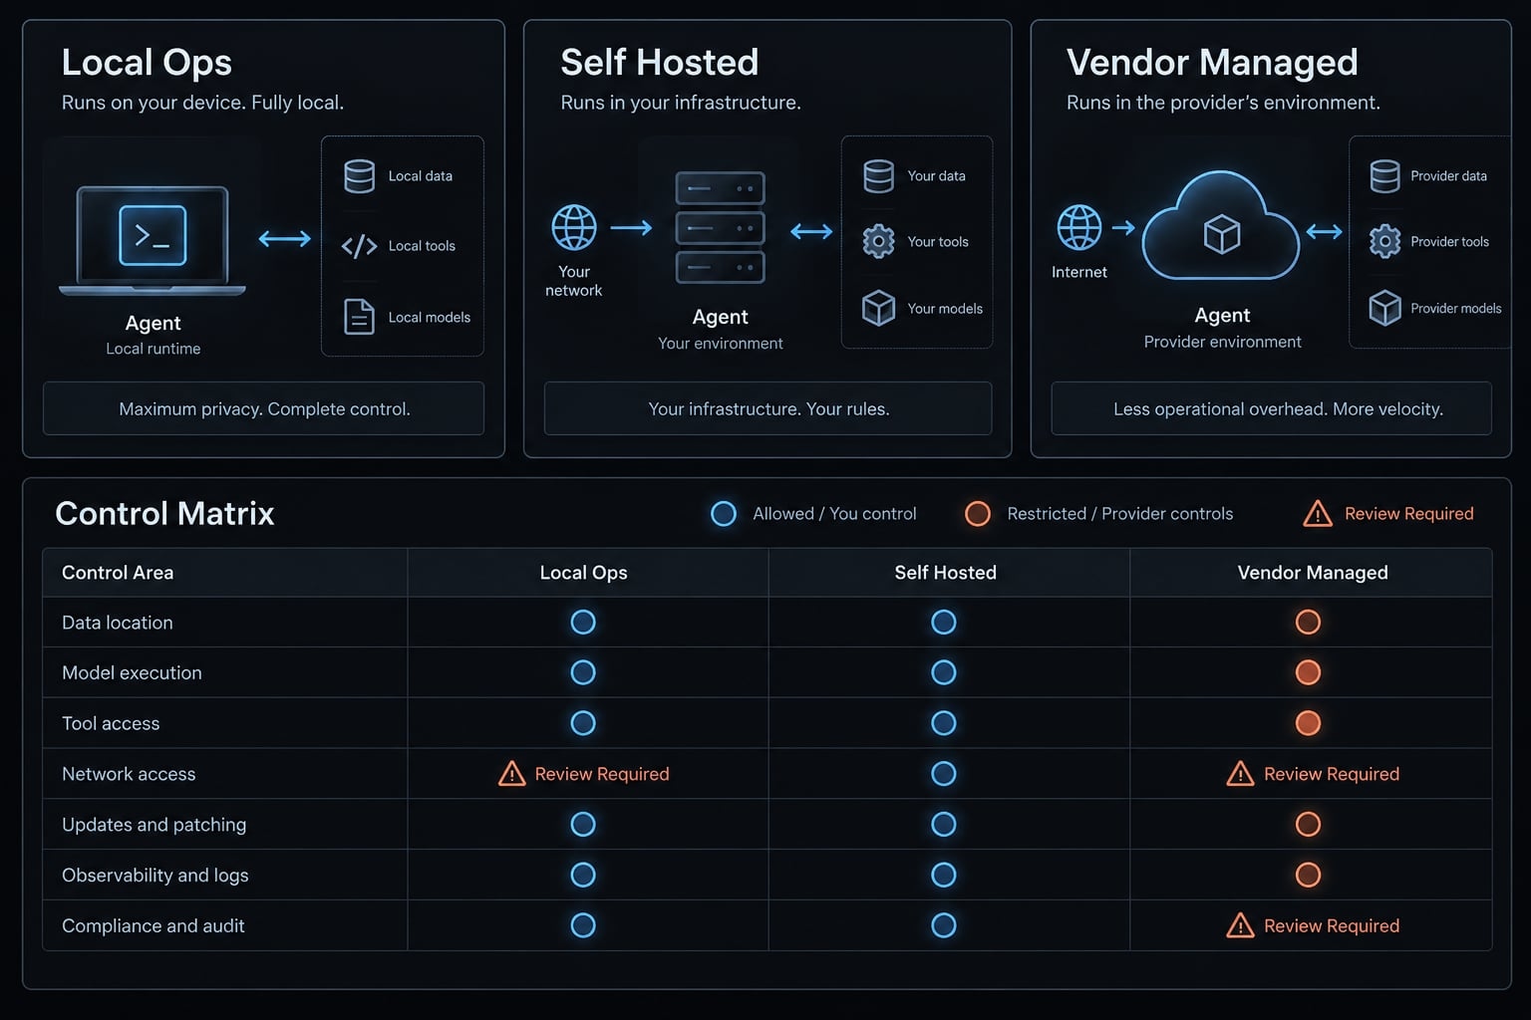Click "Runs on your device. Fully local." subtitle
The image size is (1531, 1020).
pyautogui.click(x=202, y=103)
